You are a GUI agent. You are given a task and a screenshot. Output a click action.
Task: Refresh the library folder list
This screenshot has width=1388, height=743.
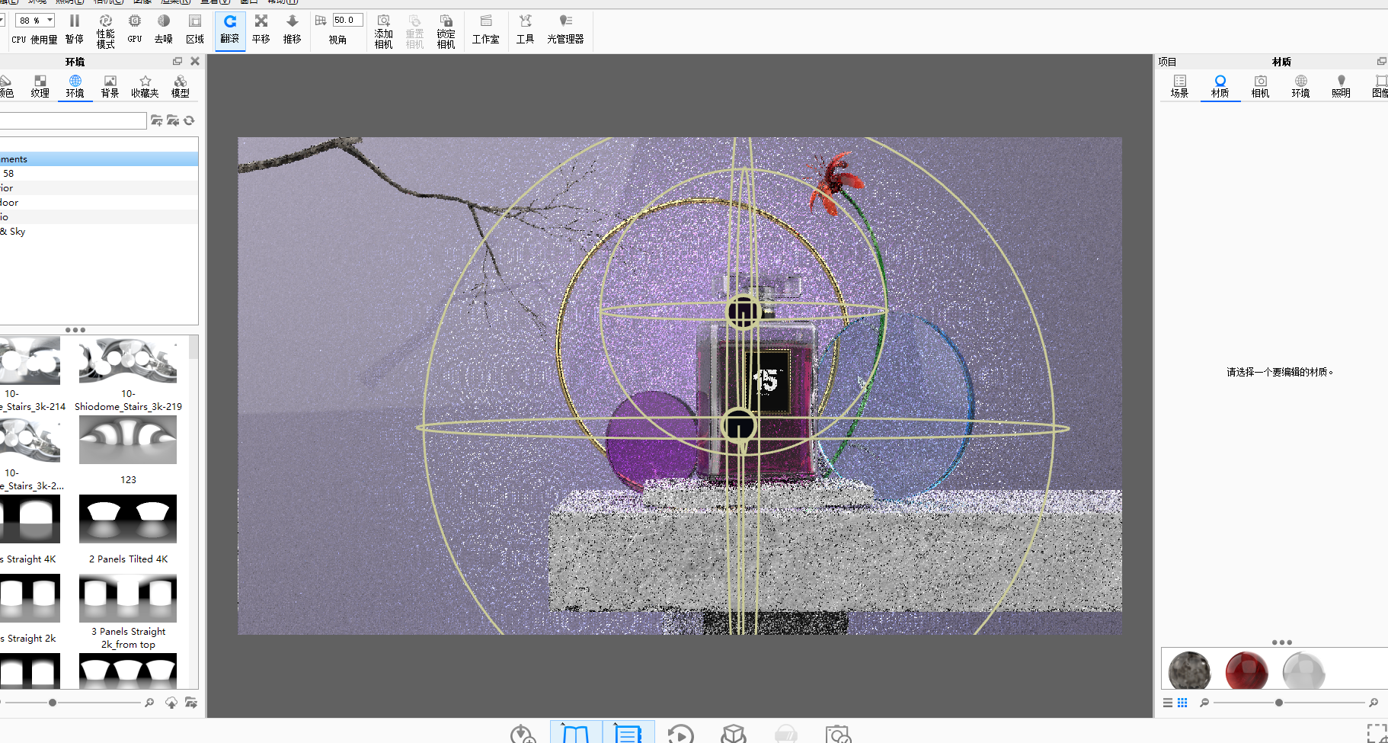click(189, 120)
